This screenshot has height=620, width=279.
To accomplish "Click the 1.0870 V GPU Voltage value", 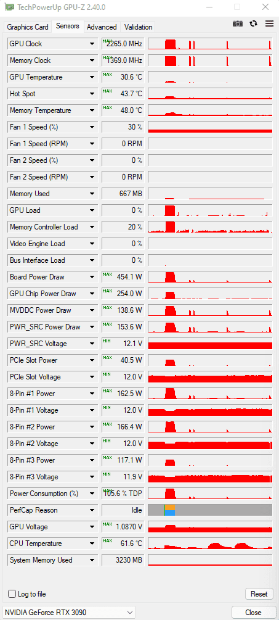I will pos(123,527).
